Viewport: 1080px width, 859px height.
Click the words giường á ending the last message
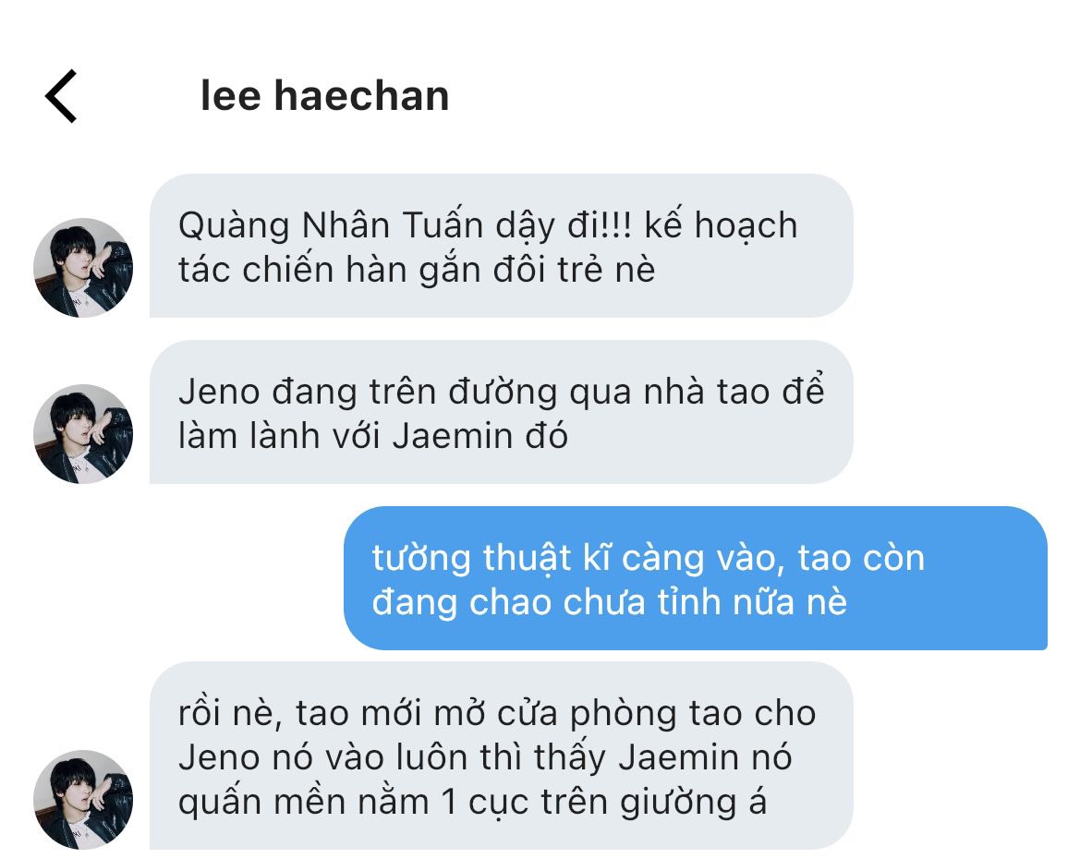tap(693, 804)
